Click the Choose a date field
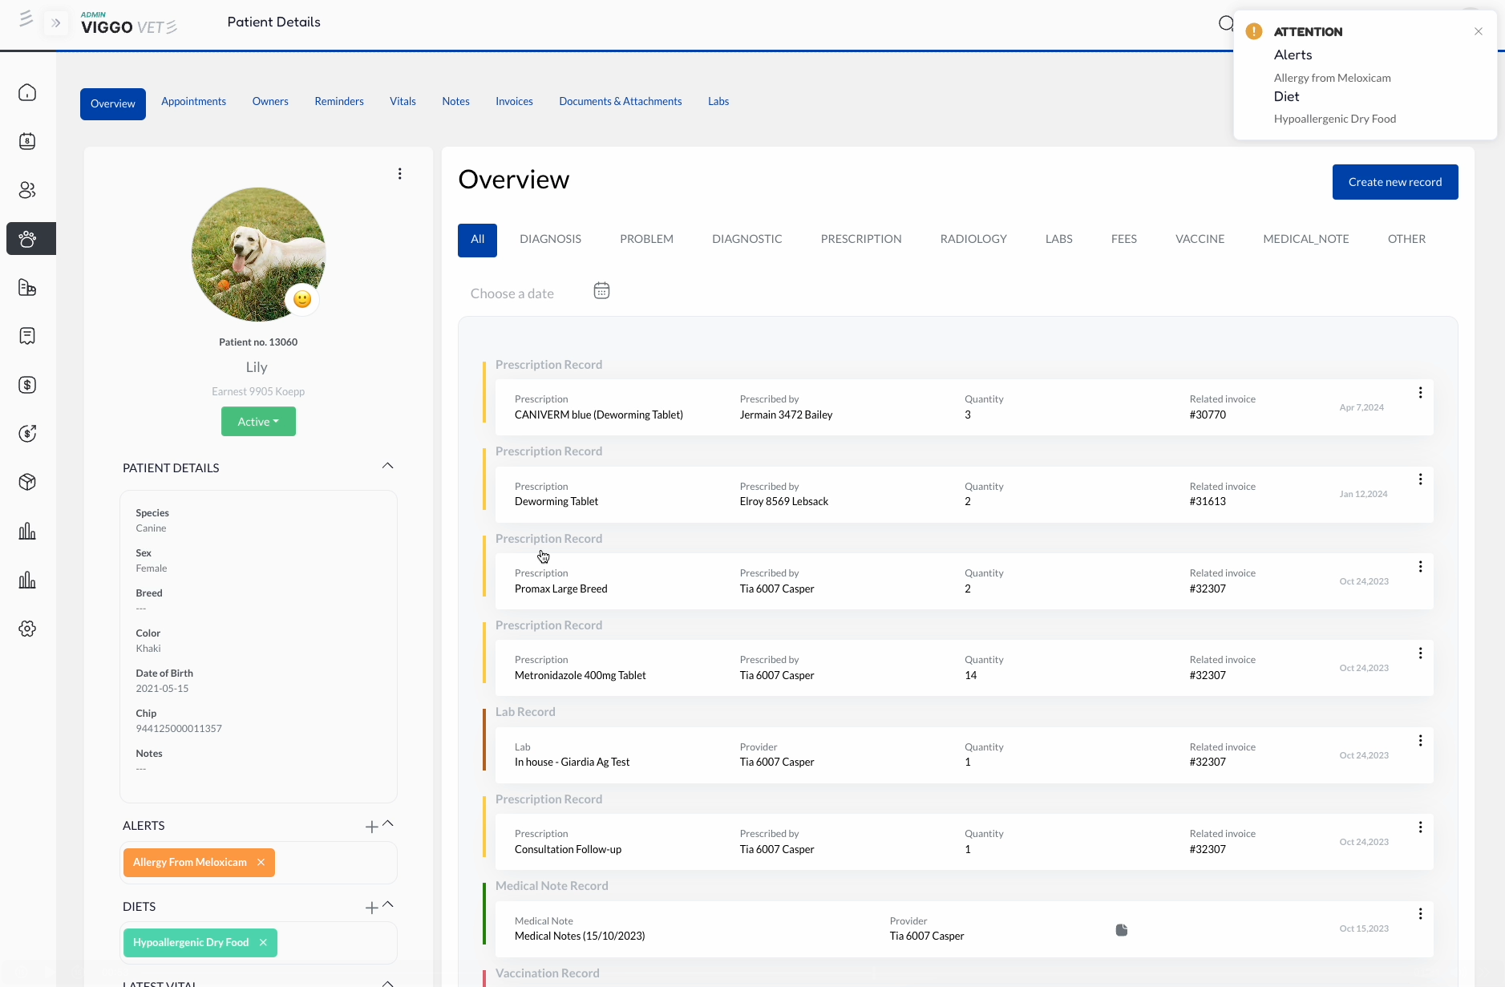 pyautogui.click(x=512, y=293)
